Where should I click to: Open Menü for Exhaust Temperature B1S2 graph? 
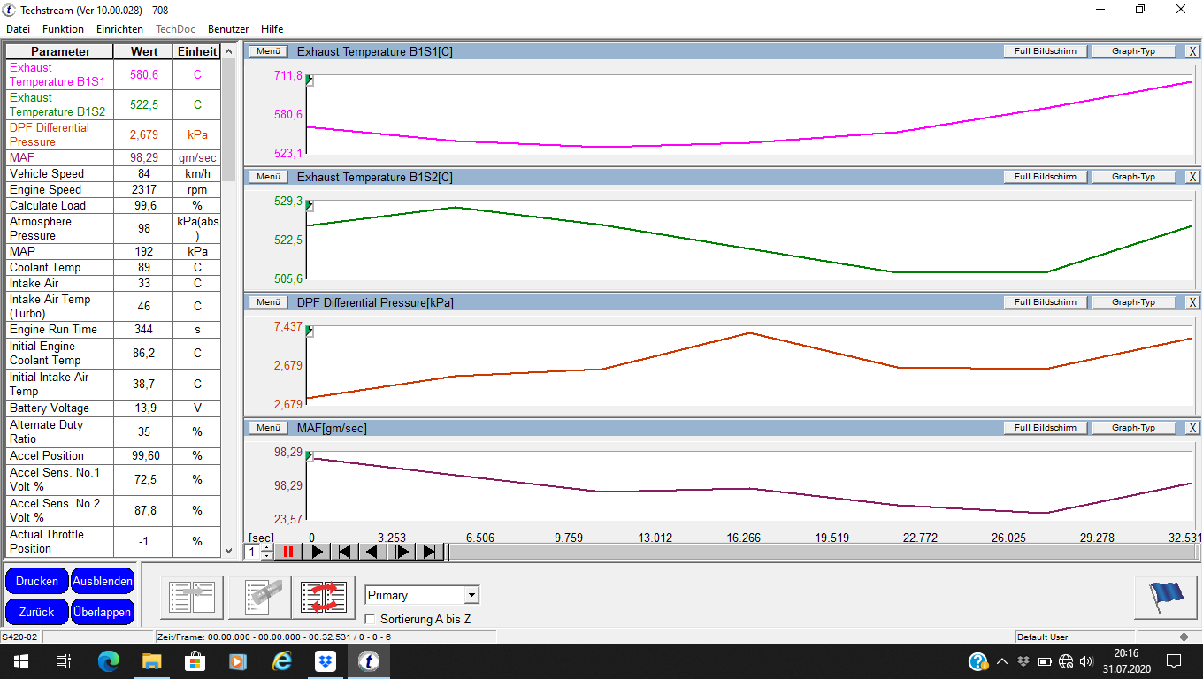pos(268,177)
